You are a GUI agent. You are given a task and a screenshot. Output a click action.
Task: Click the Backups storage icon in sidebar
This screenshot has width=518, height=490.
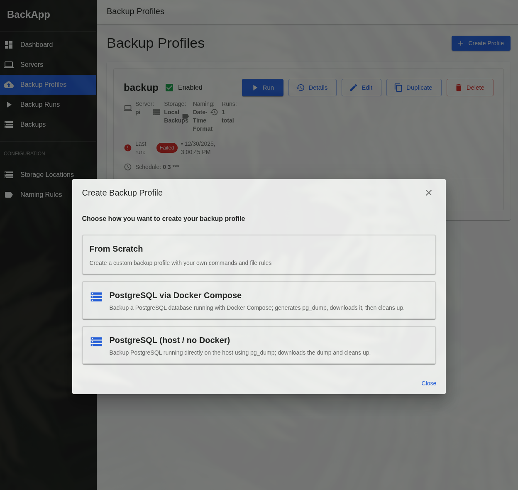(x=9, y=125)
